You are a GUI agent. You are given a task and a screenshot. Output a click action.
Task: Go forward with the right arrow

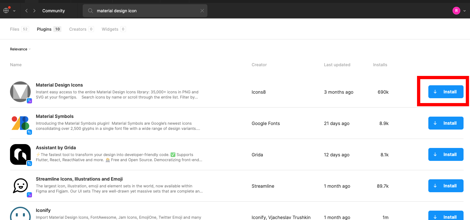tap(34, 11)
